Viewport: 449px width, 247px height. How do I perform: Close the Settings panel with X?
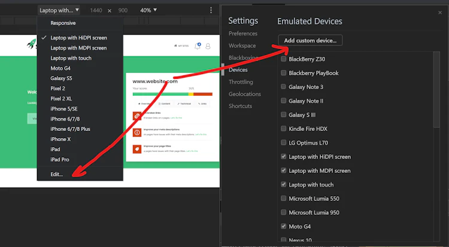440,13
